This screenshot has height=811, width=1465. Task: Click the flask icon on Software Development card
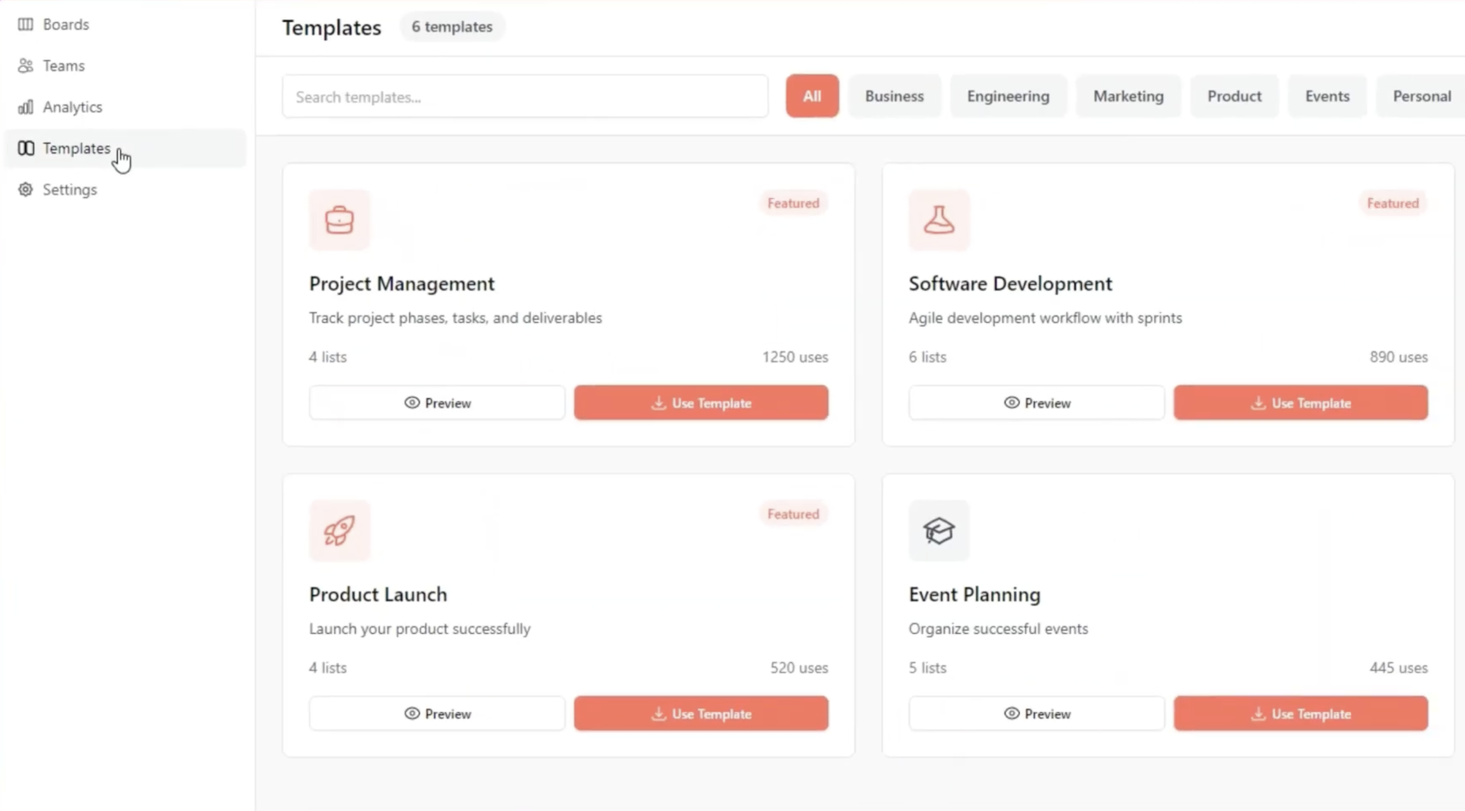click(x=939, y=220)
